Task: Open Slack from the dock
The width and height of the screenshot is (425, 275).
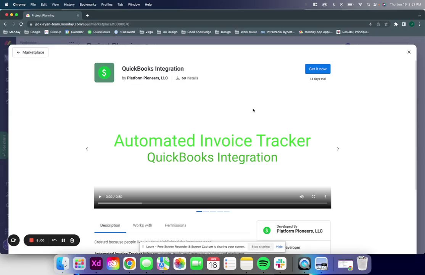Action: coord(280,264)
